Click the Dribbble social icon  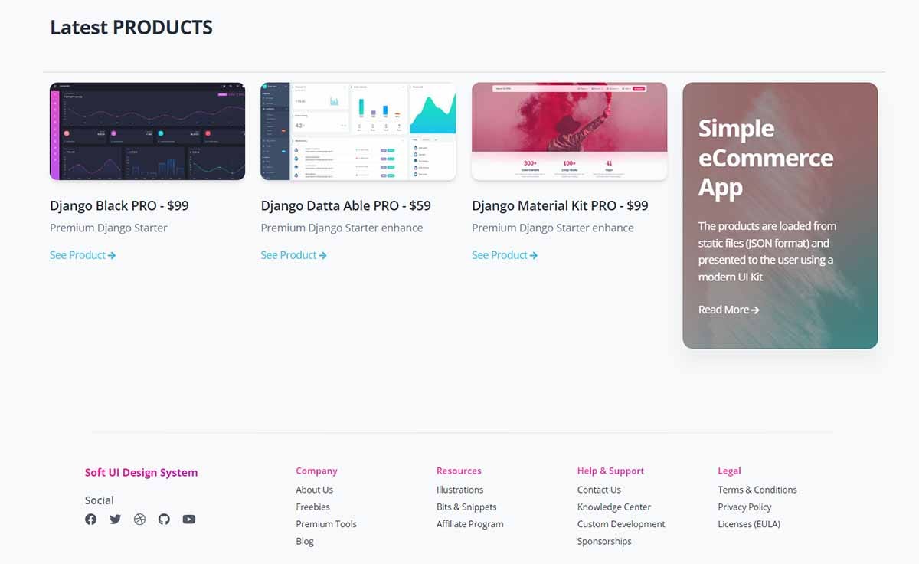[139, 520]
